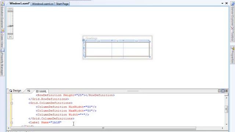Click the Label Name="lblN" code line

coord(45,122)
